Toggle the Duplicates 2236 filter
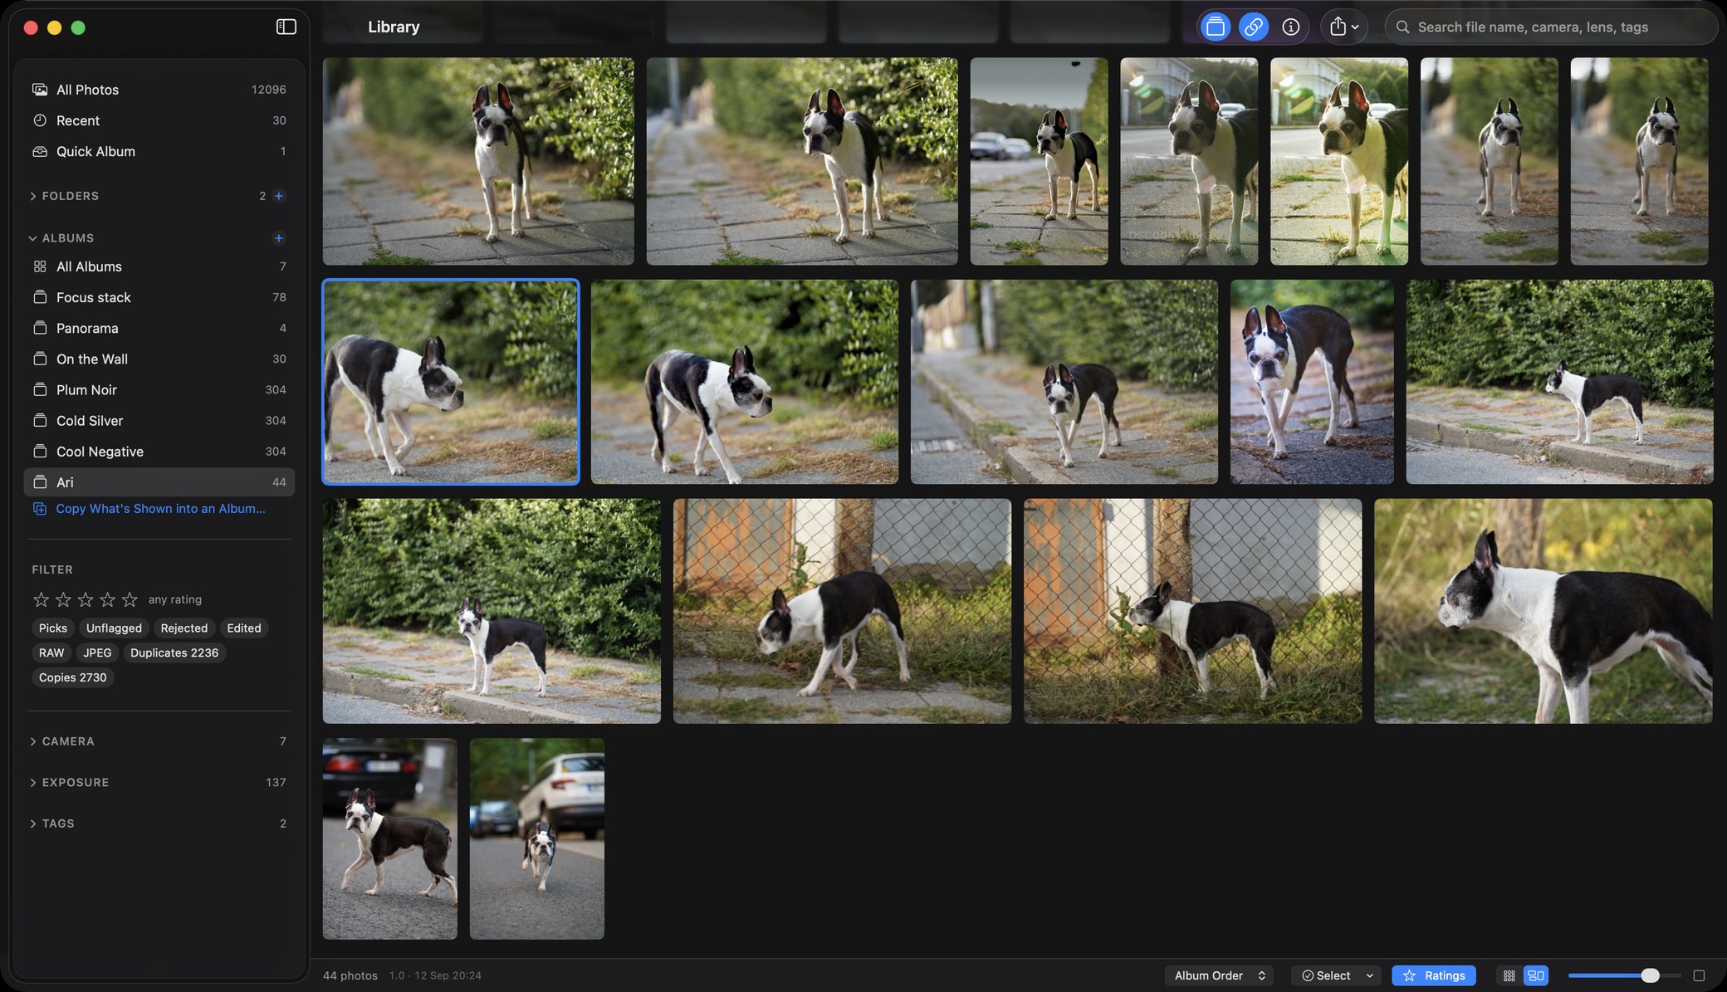 pos(174,653)
